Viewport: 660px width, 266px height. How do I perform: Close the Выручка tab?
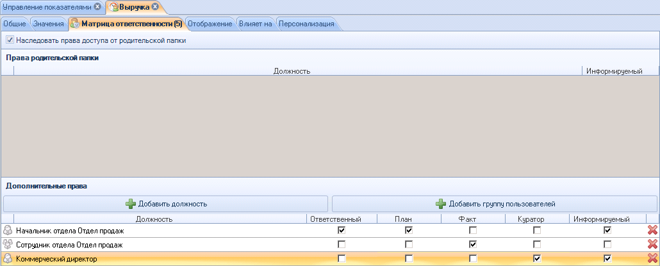[155, 6]
